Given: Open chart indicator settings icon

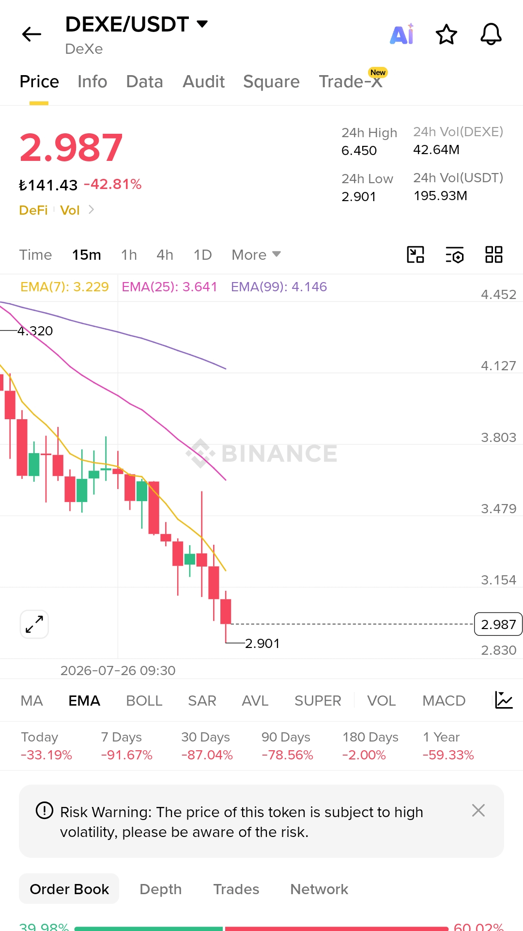Looking at the screenshot, I should coord(455,254).
